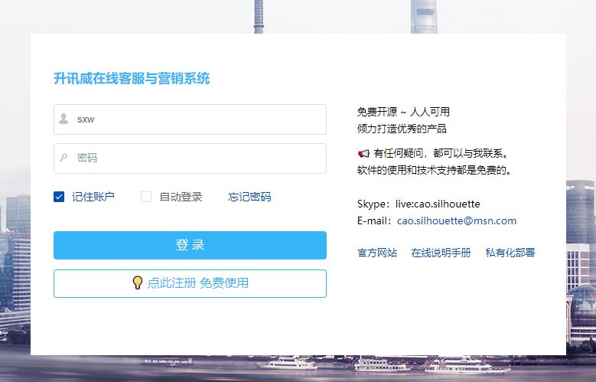The image size is (596, 382).
Task: Focus the username field containing sxw
Action: pos(190,119)
